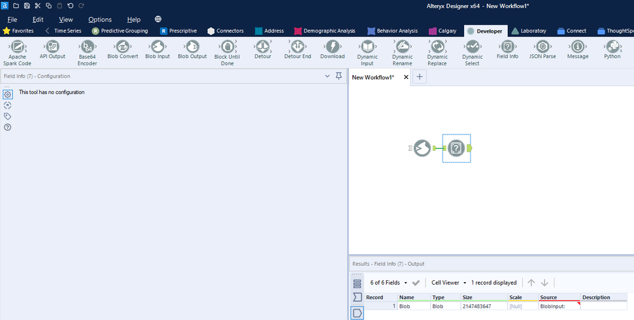Select the Dynamic Replace tool
This screenshot has width=634, height=320.
click(437, 53)
